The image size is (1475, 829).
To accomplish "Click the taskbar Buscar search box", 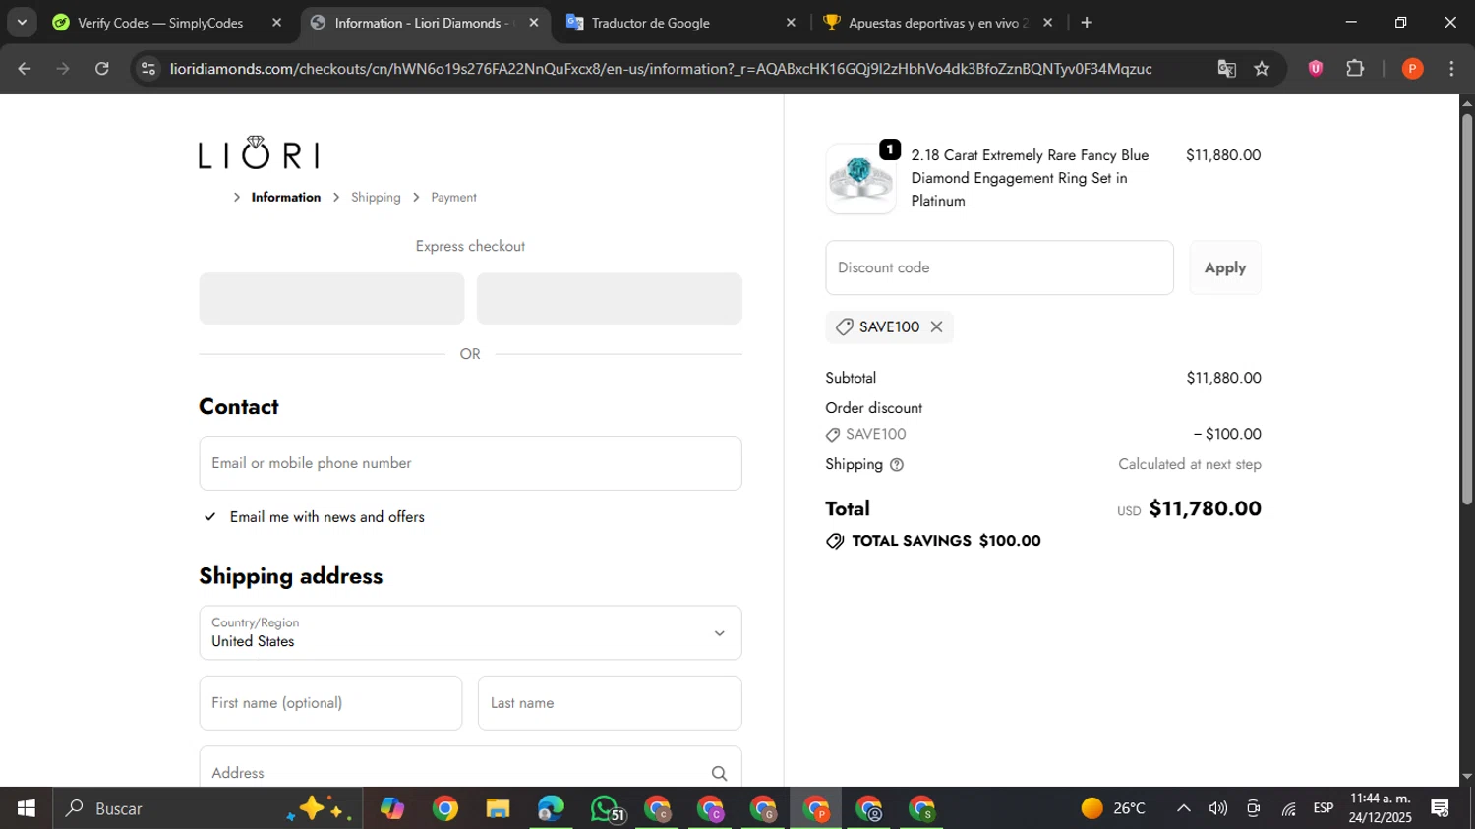I will click(x=207, y=808).
